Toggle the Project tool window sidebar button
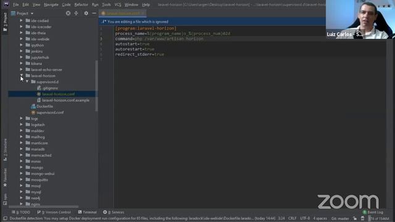 tap(5, 22)
